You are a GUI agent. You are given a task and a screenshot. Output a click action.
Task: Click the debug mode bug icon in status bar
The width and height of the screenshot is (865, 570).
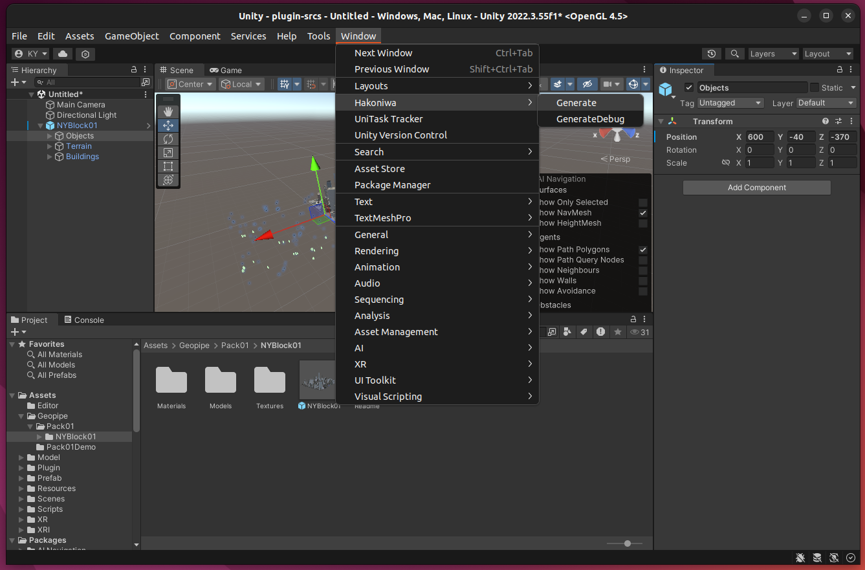pyautogui.click(x=800, y=558)
